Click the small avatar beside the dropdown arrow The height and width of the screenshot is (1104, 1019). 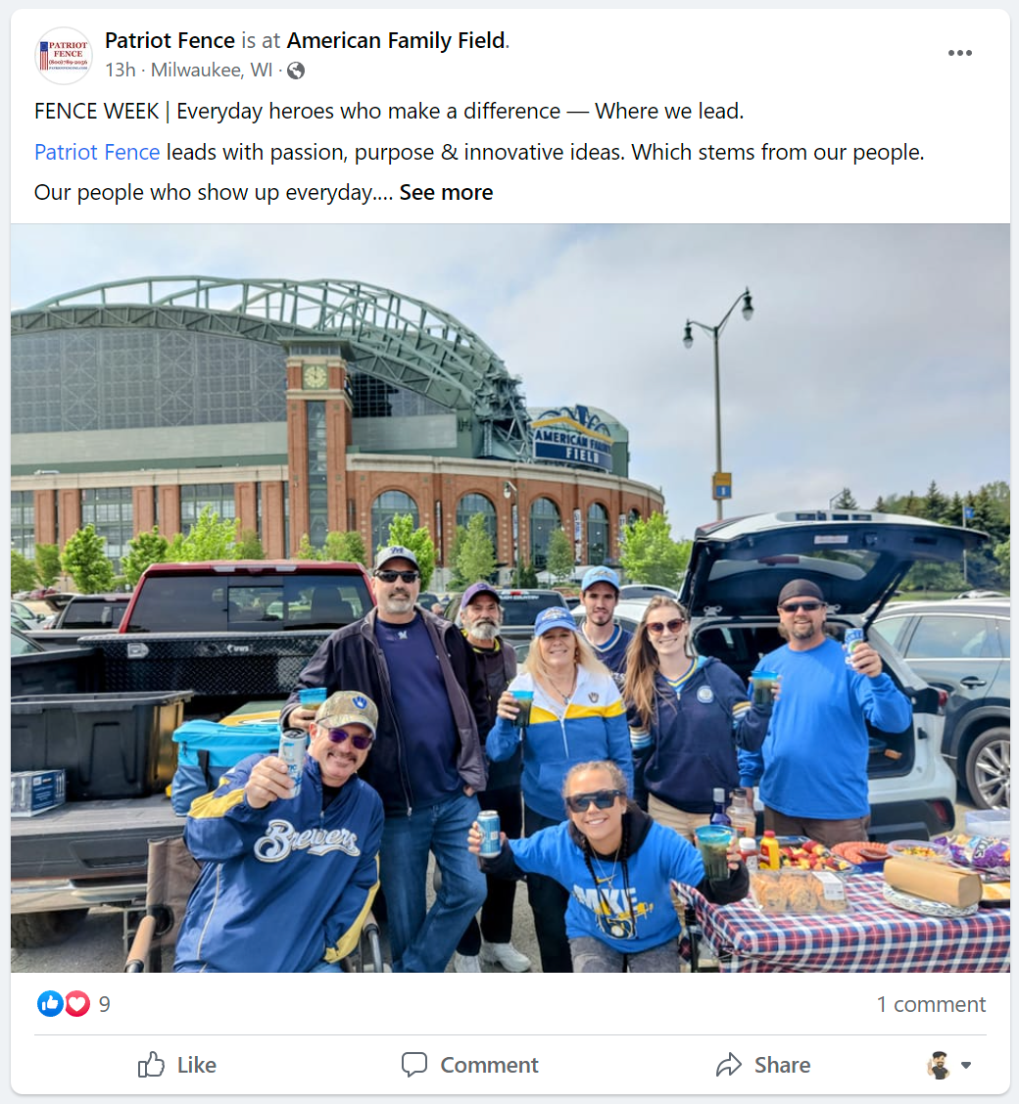(938, 1065)
